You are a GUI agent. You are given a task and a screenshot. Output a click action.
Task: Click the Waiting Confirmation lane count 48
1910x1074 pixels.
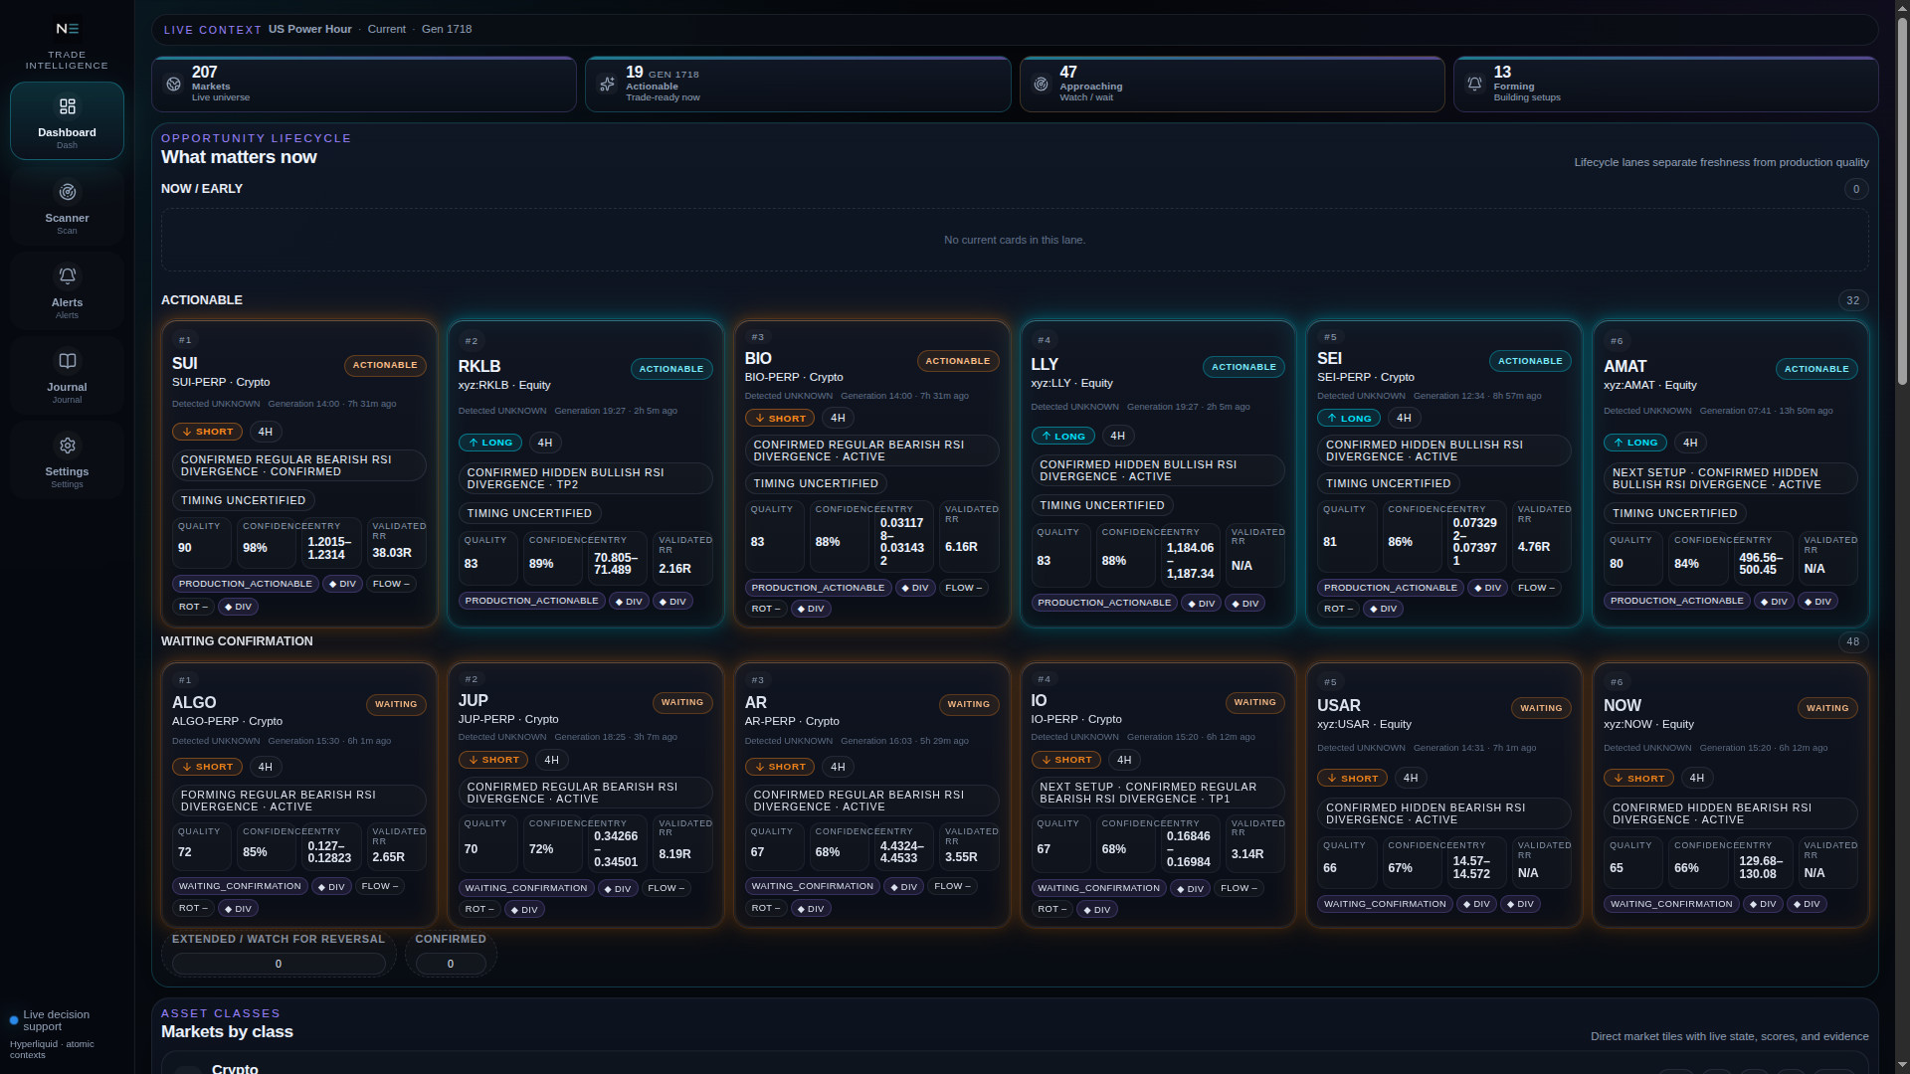(x=1852, y=642)
